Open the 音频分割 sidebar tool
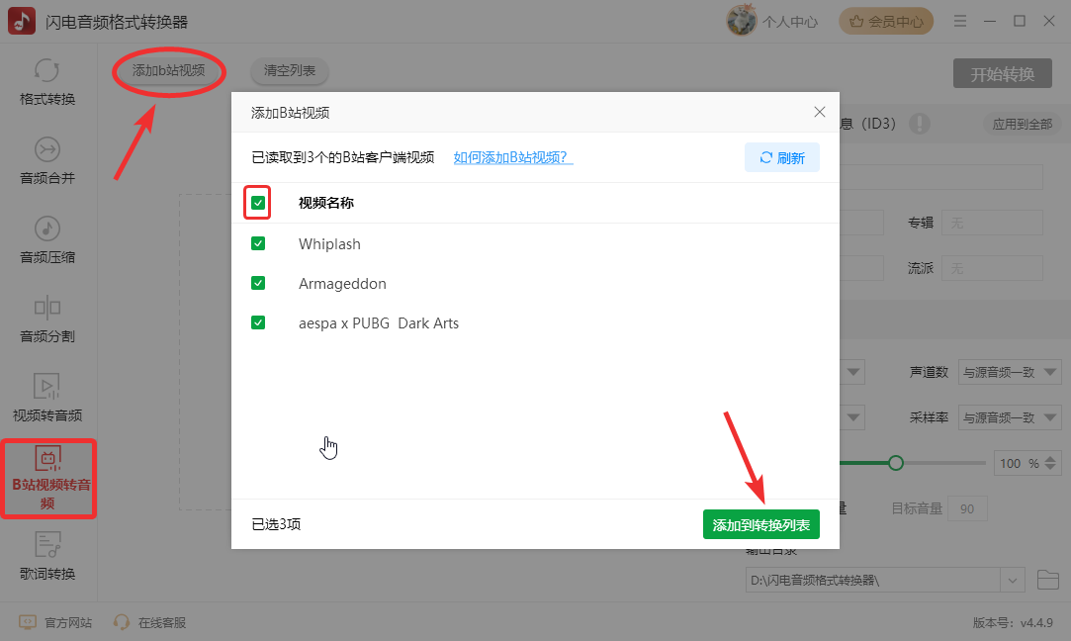The height and width of the screenshot is (641, 1071). 47,320
